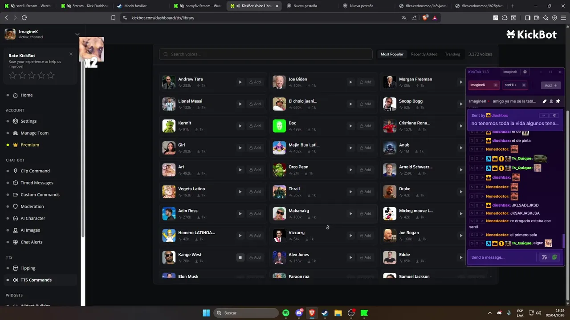Play the Joe Biden voice preview
The height and width of the screenshot is (320, 570).
click(x=350, y=82)
